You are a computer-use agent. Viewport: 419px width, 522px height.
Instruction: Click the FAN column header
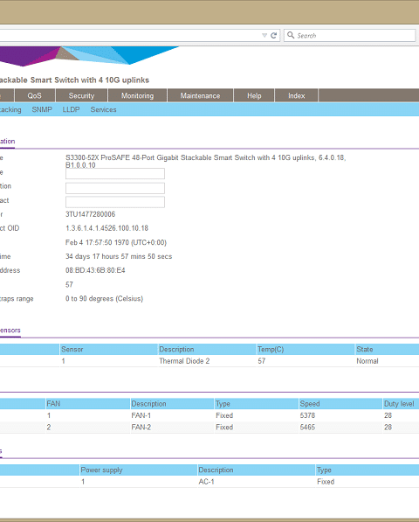(x=87, y=404)
